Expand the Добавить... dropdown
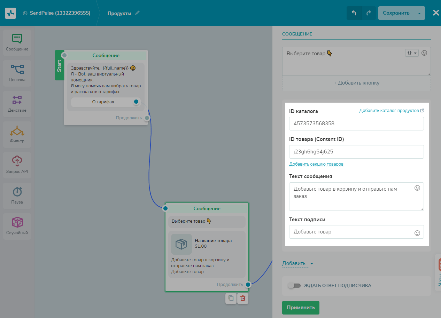The width and height of the screenshot is (441, 318). [x=297, y=264]
